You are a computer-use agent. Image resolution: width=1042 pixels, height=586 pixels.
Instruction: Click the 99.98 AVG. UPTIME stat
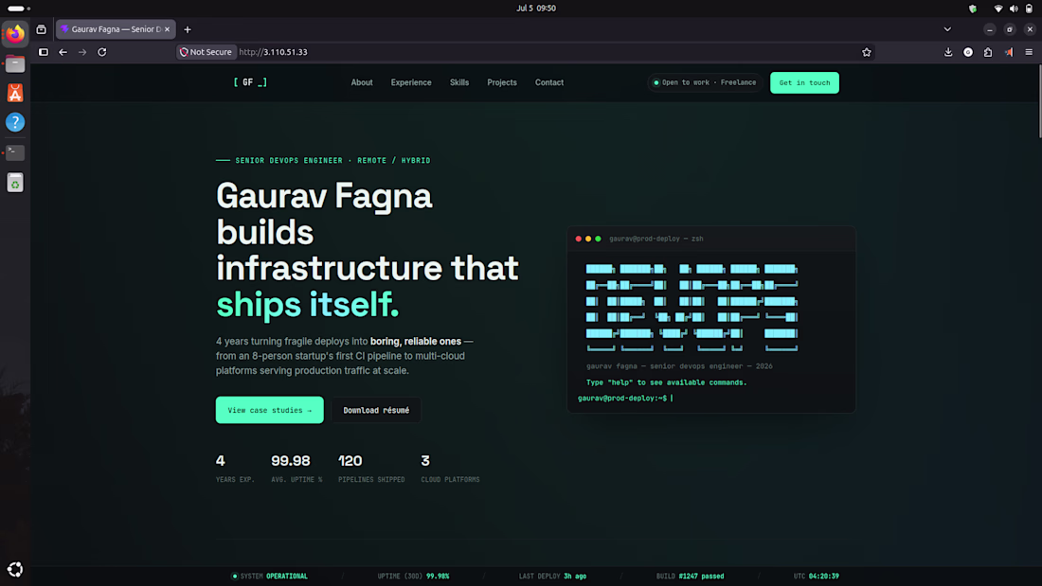(296, 468)
